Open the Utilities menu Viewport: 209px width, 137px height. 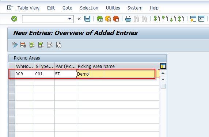(113, 8)
